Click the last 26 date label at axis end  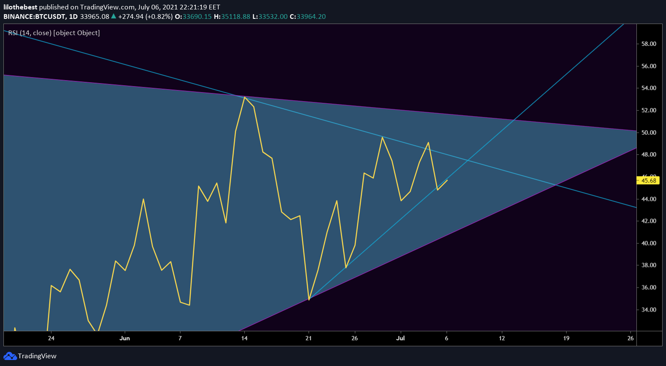(x=630, y=338)
